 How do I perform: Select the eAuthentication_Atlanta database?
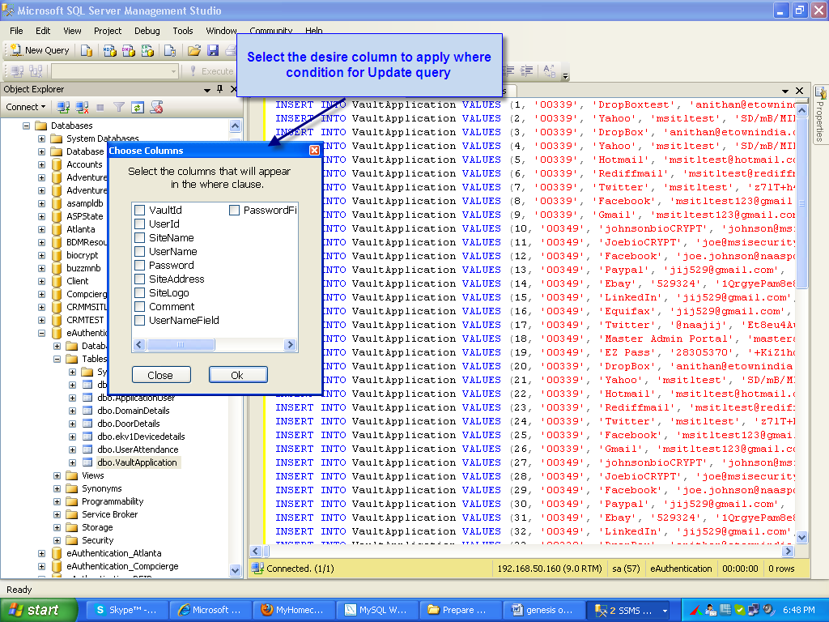(x=113, y=553)
